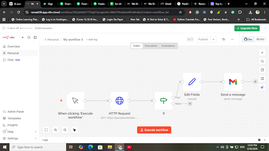Expand the Help submenu
The image size is (269, 151).
point(36,132)
